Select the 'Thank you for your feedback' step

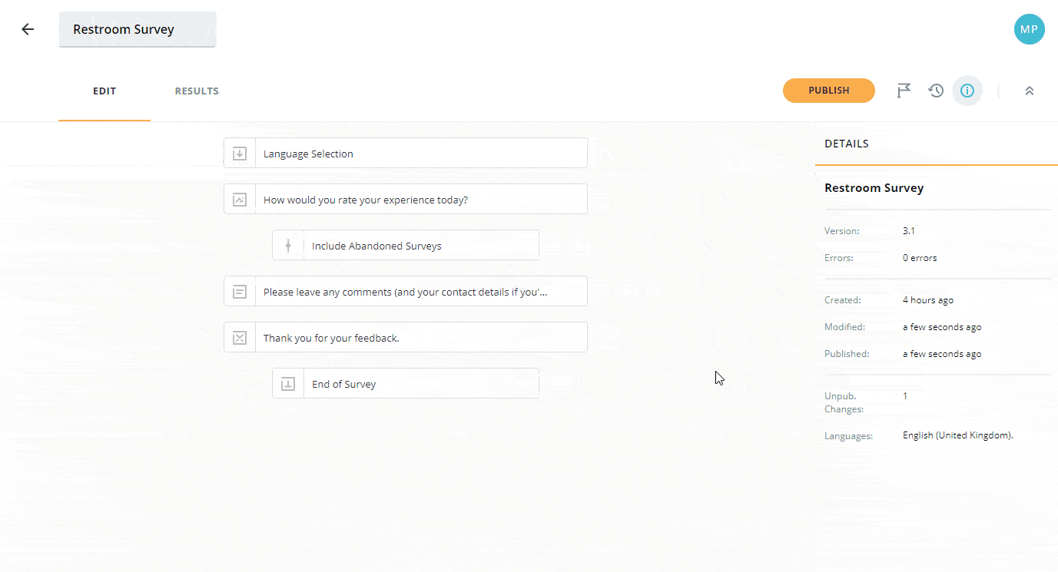click(x=420, y=338)
